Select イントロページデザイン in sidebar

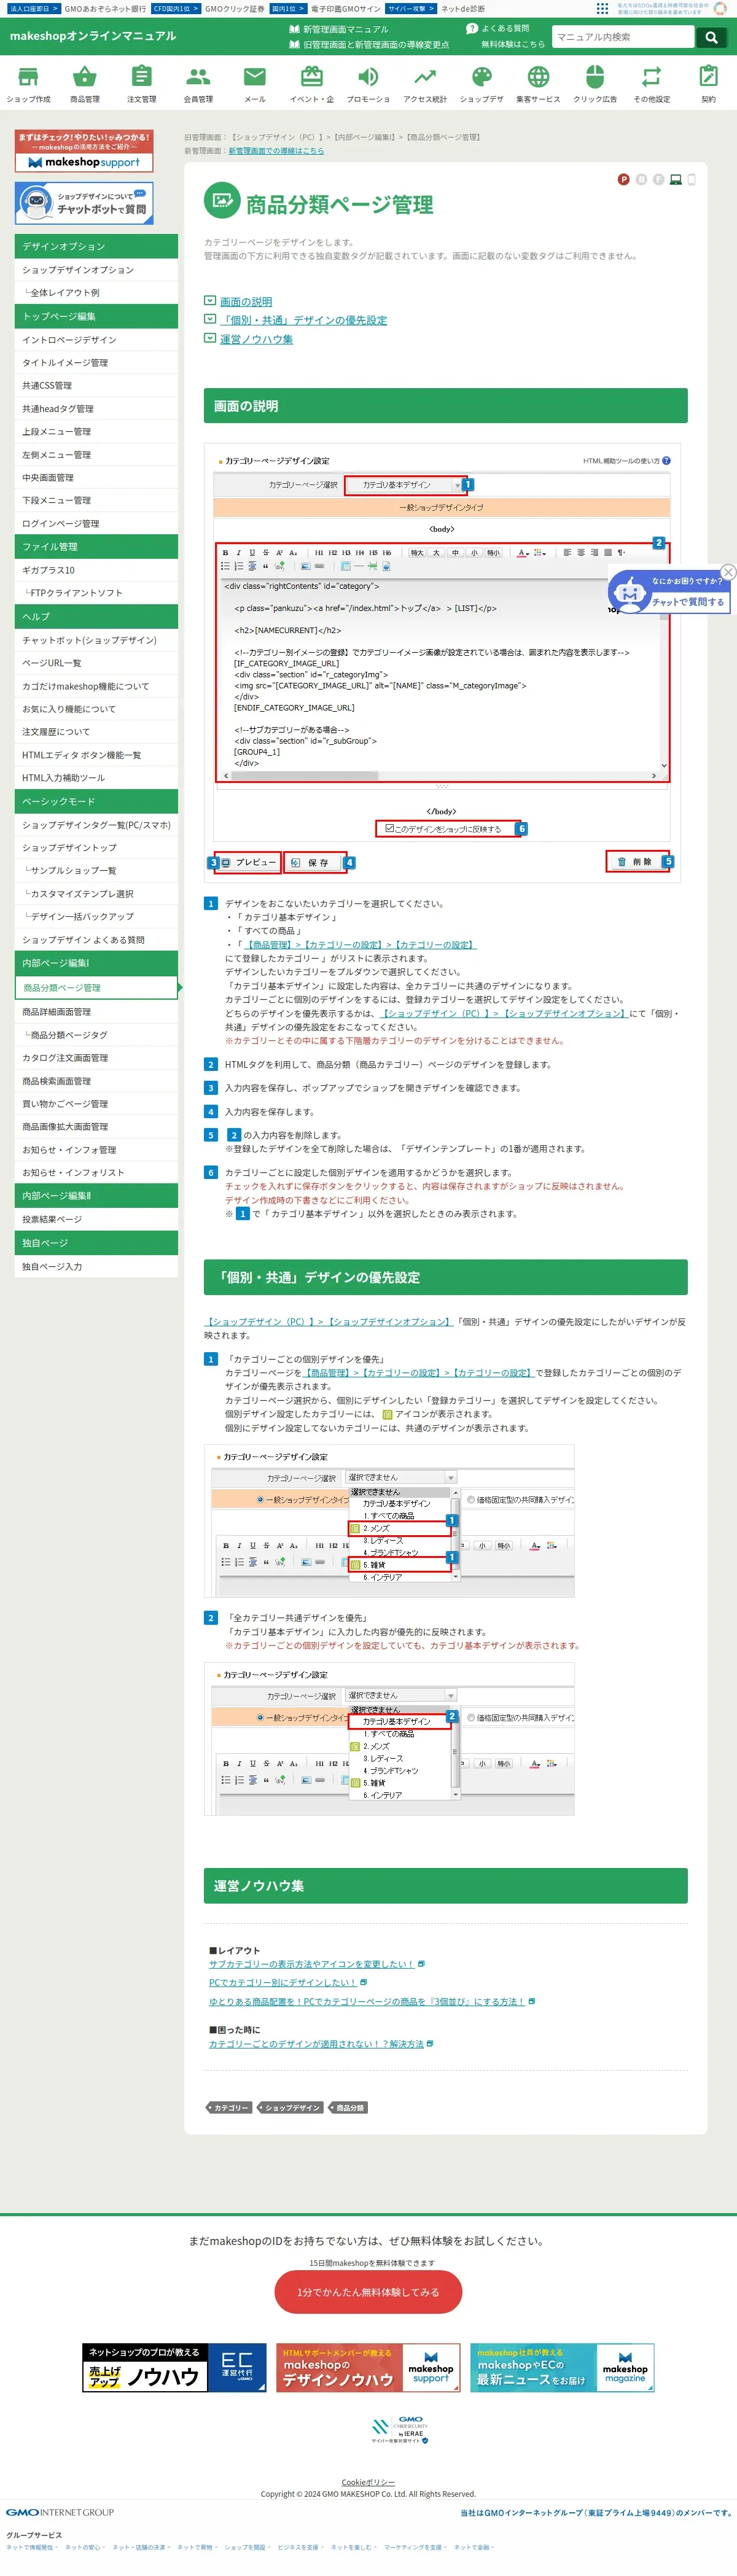pyautogui.click(x=96, y=340)
